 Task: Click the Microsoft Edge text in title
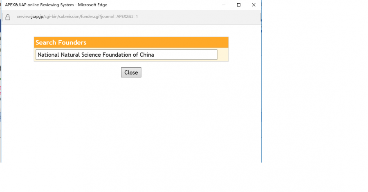[x=93, y=5]
